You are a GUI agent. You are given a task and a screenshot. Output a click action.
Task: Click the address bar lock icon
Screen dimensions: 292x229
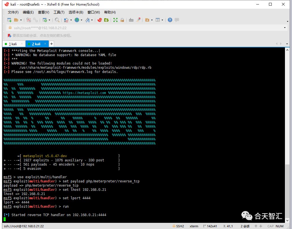(10, 28)
